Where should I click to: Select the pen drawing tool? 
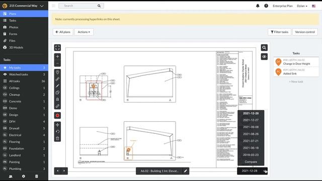click(57, 86)
